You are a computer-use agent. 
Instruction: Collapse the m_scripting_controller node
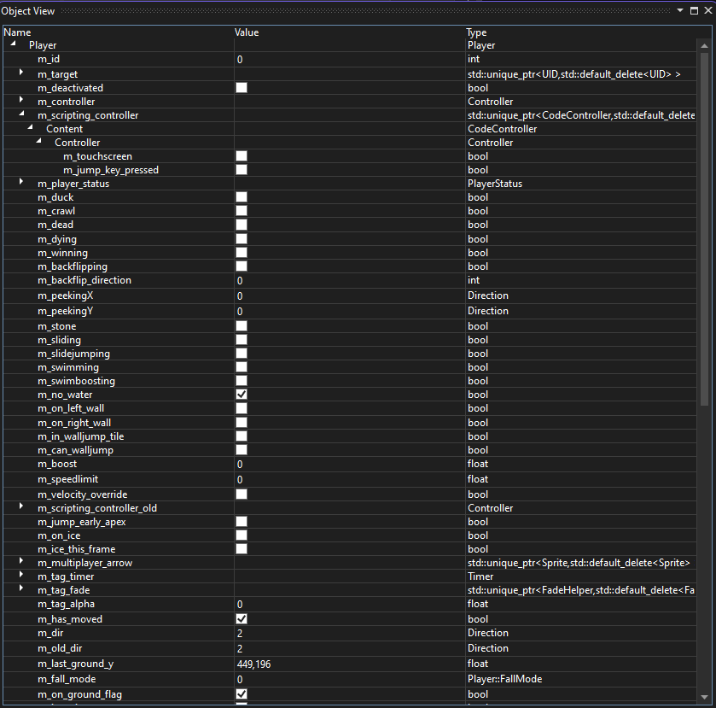(x=21, y=115)
